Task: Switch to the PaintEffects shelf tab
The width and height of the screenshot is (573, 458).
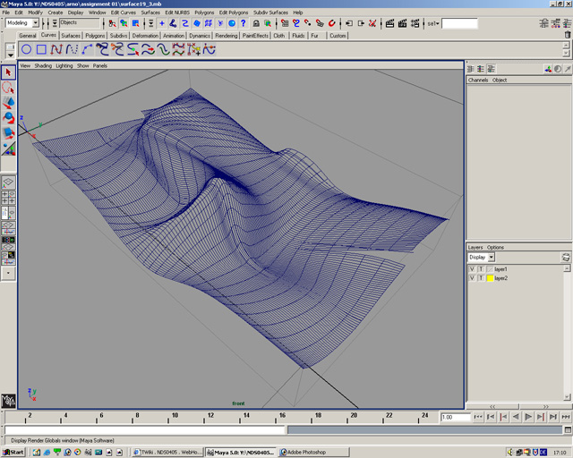Action: pos(255,36)
